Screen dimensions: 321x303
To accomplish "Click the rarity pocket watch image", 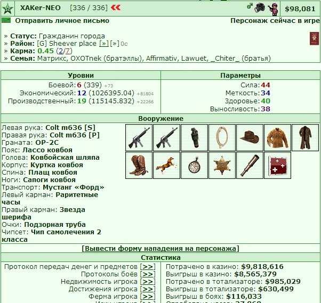I will (x=194, y=165).
